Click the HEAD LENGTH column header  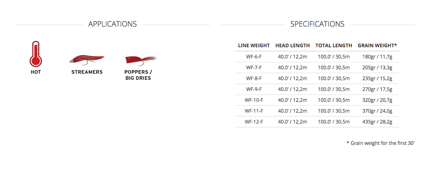point(292,45)
